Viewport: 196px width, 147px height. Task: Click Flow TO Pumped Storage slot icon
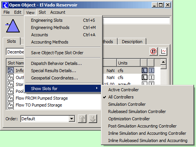11,105
